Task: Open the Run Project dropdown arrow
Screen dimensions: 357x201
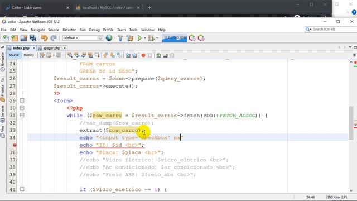Action: 145,38
